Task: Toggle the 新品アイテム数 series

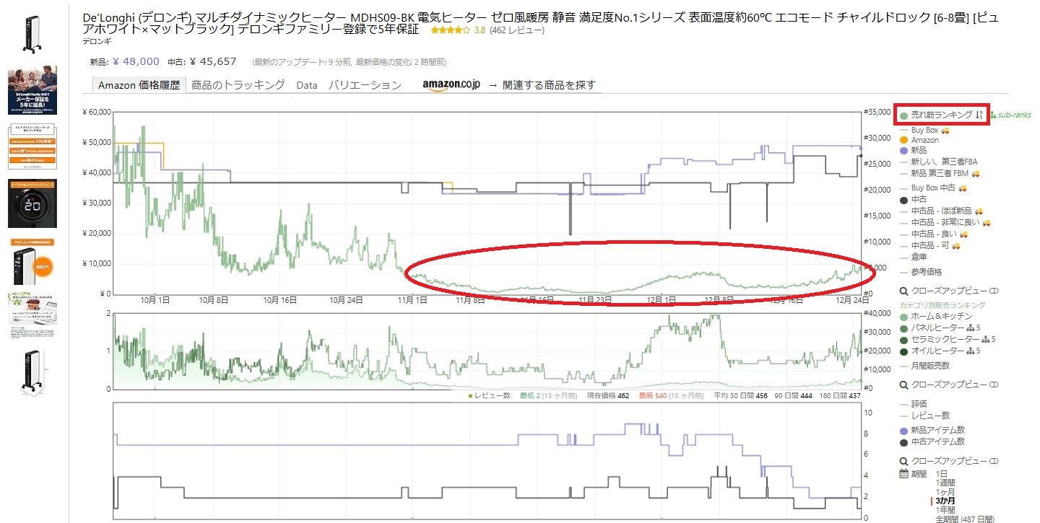Action: 932,430
